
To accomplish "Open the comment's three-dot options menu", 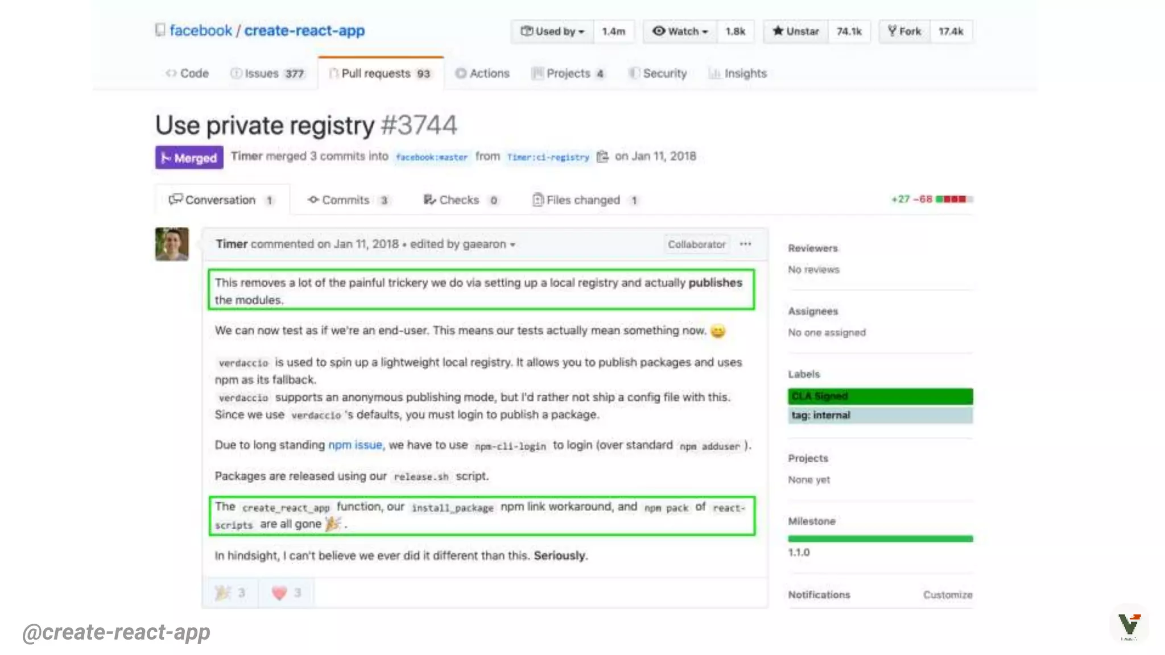I will click(x=745, y=244).
